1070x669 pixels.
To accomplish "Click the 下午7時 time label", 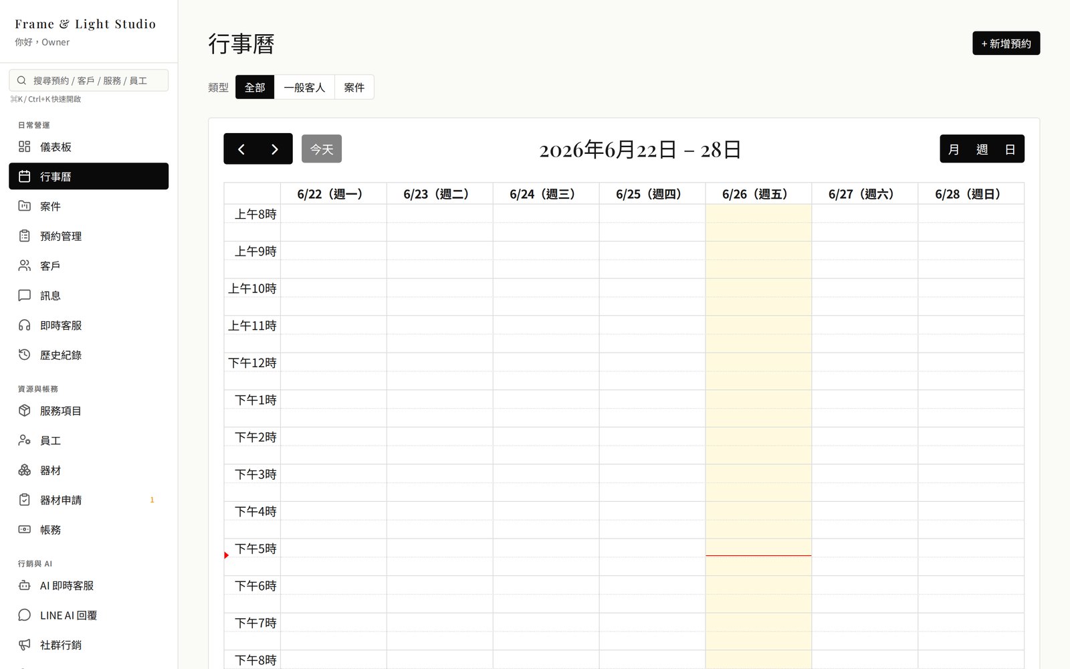I will 255,623.
